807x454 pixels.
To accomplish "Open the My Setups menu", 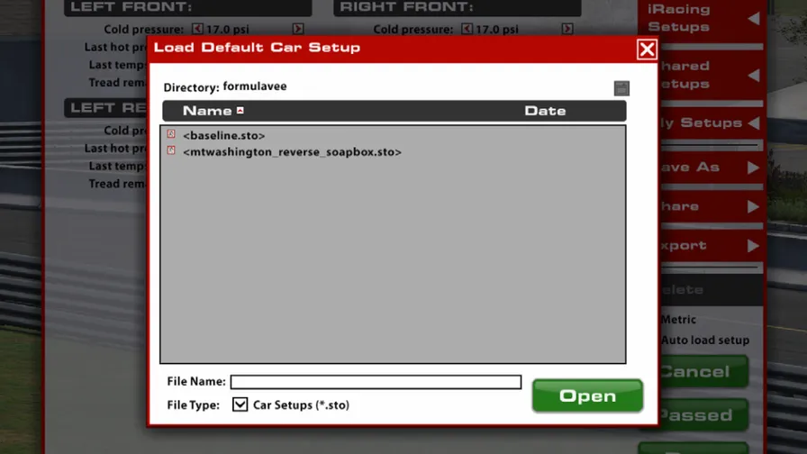I will (711, 123).
